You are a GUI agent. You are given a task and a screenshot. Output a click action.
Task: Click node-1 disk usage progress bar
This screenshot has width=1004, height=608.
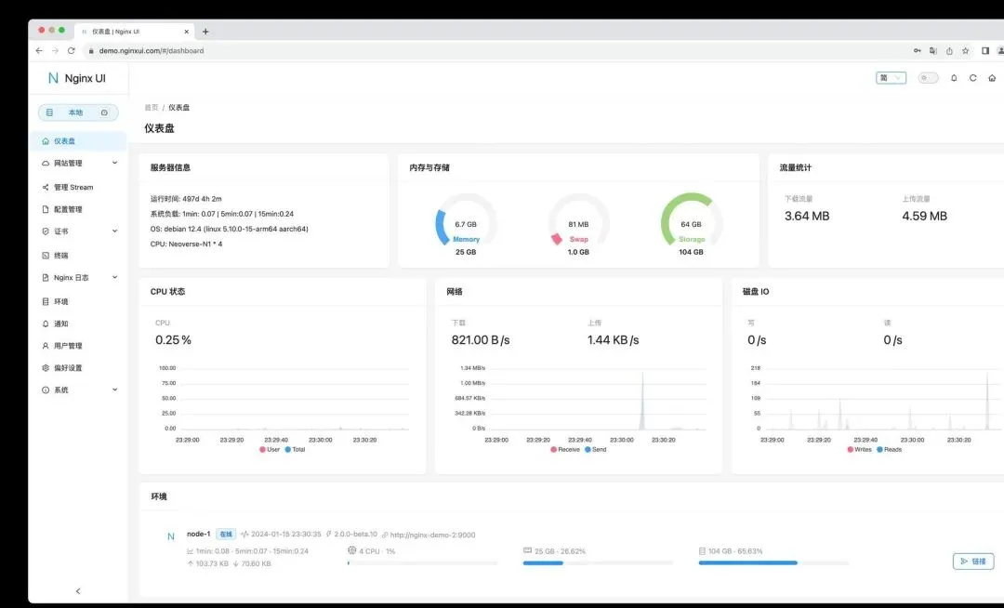[773, 563]
